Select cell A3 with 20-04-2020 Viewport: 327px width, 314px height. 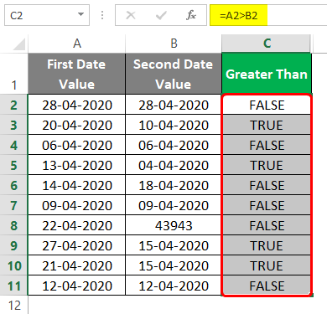pos(76,125)
